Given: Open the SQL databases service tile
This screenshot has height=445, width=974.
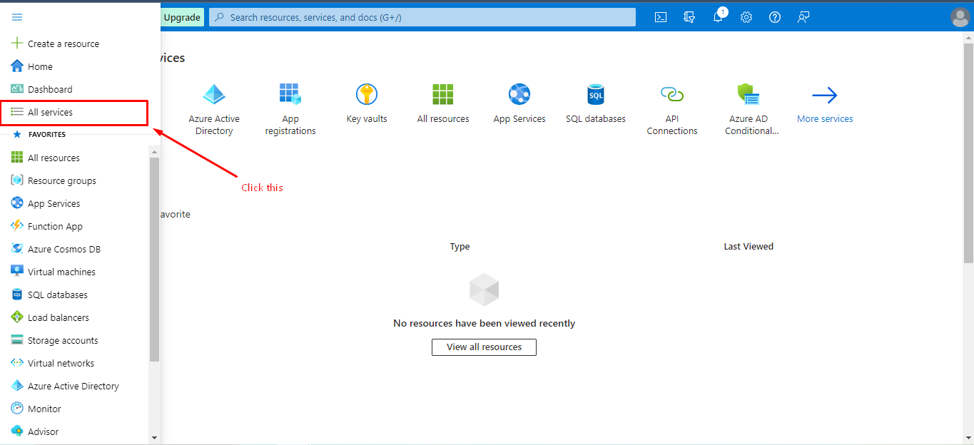Looking at the screenshot, I should point(596,103).
